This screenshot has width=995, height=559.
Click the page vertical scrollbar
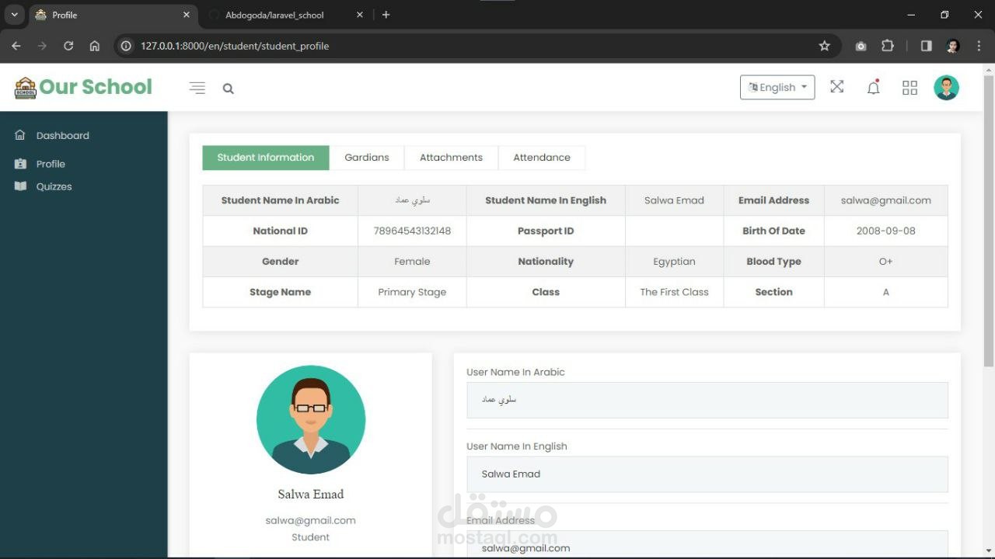[988, 221]
